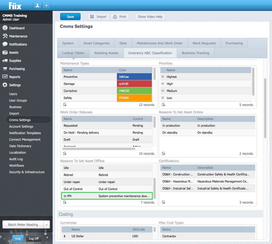This screenshot has width=272, height=244.
Task: Open Notifications speech bubble in sidebar
Action: pyautogui.click(x=5, y=44)
